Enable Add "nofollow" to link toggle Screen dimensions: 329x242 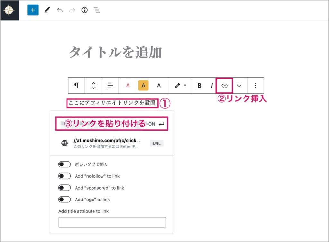tap(65, 176)
